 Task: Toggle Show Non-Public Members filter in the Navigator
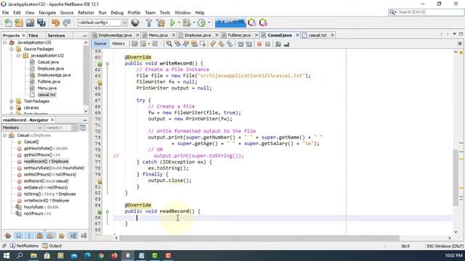tap(40, 236)
